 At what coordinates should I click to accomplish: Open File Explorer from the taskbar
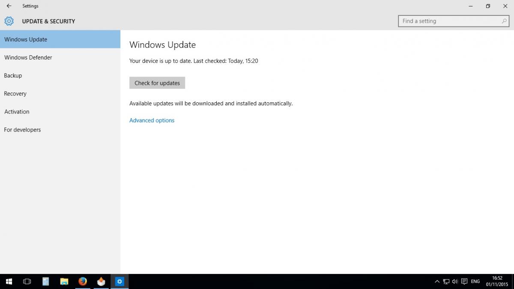[64, 281]
